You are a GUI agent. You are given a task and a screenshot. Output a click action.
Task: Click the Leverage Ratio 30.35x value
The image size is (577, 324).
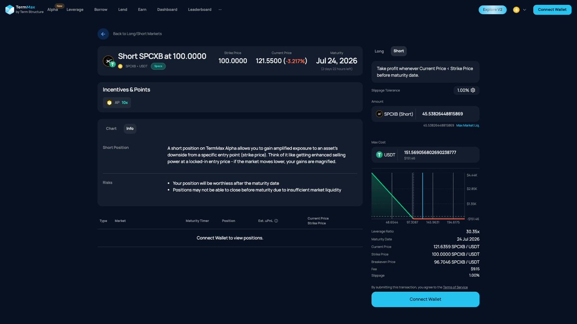[x=473, y=232]
